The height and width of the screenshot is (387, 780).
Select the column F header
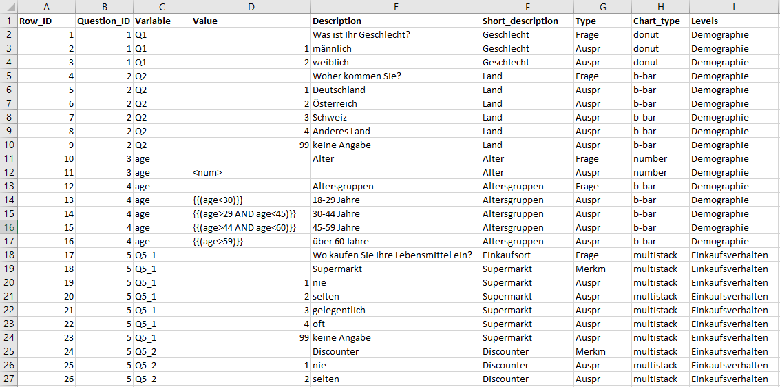click(527, 6)
